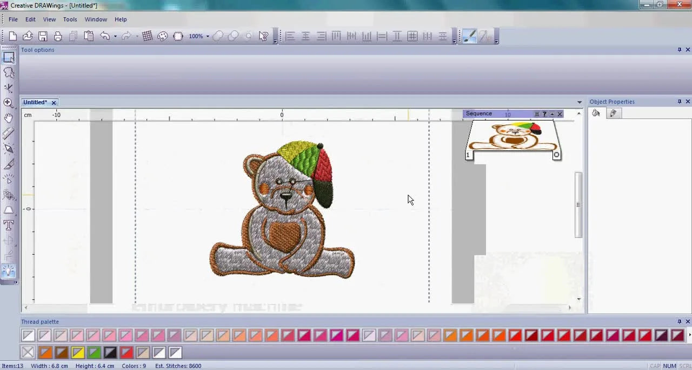Collapse the Sequence panel with its arrow

click(x=552, y=114)
